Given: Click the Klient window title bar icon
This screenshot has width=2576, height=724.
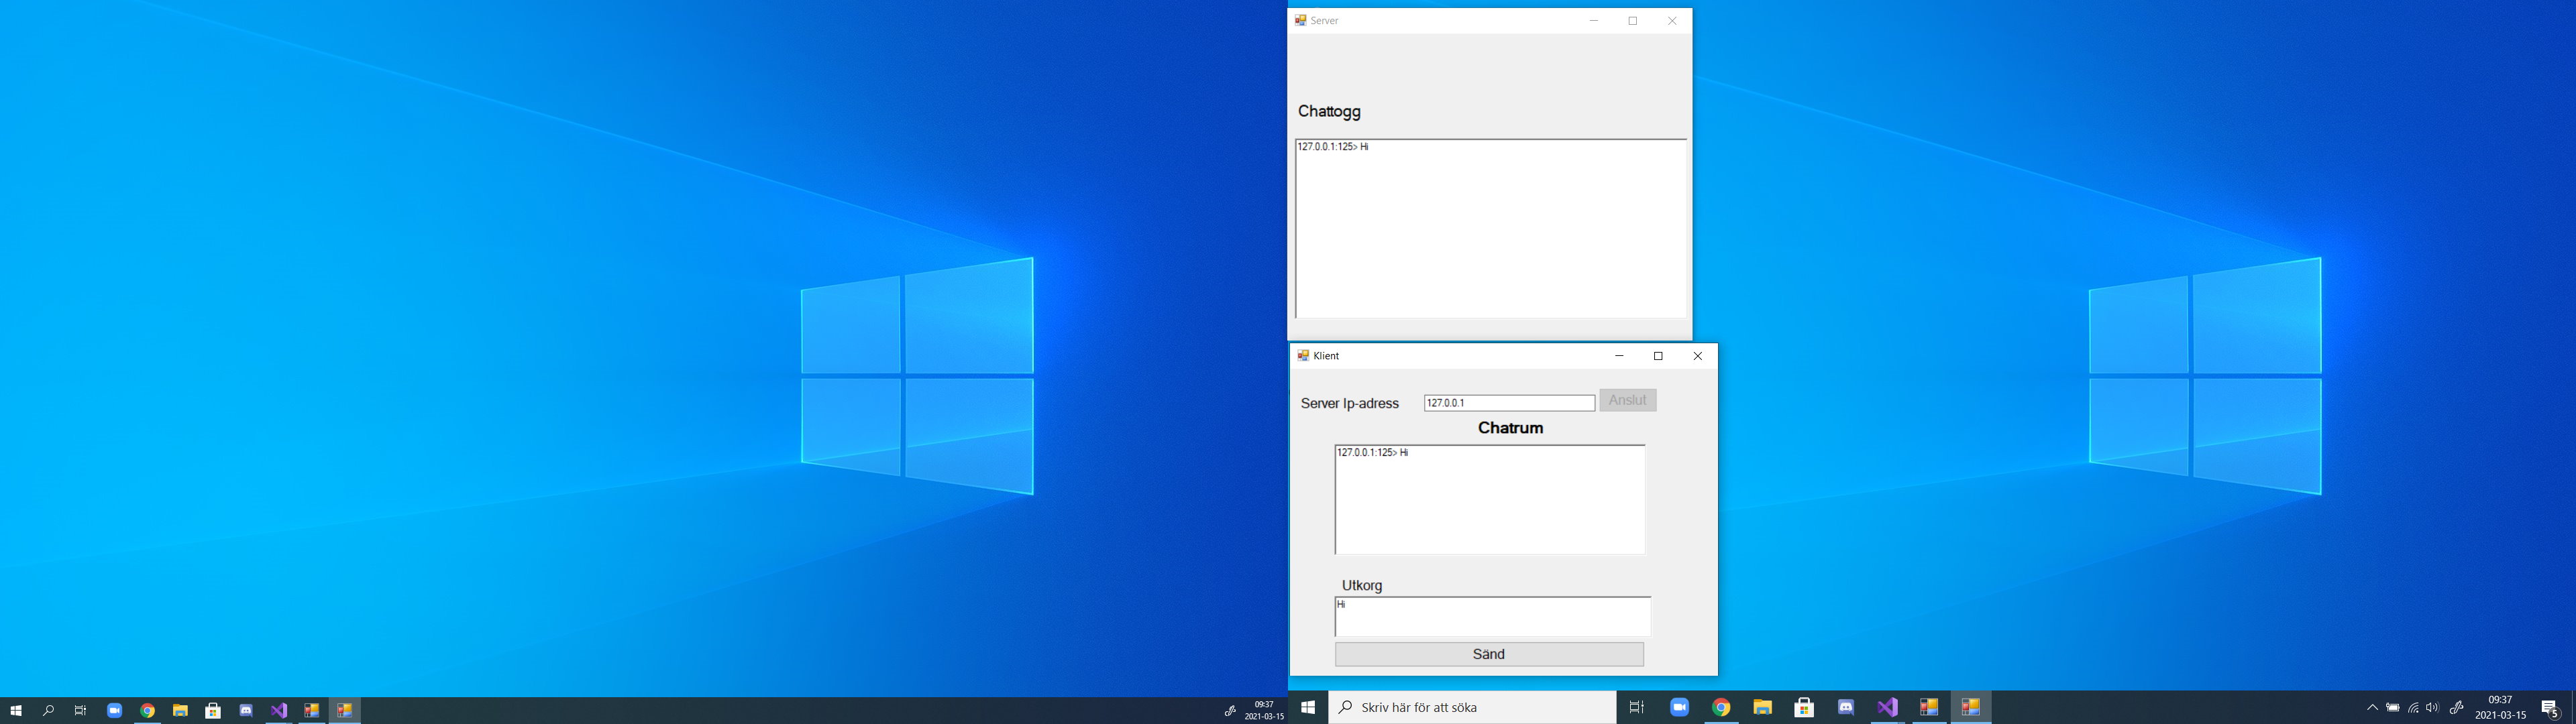Looking at the screenshot, I should tap(1303, 355).
